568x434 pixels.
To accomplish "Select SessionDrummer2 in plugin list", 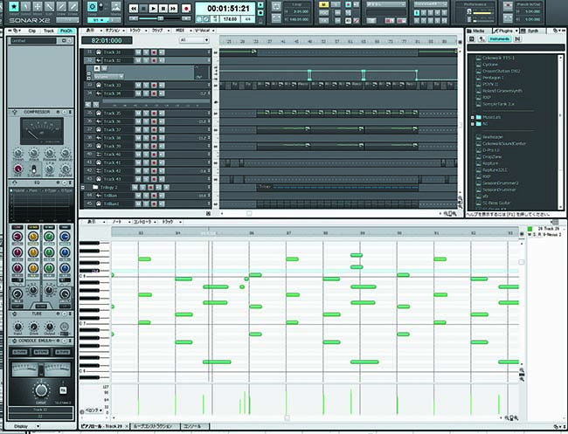I will click(x=500, y=183).
